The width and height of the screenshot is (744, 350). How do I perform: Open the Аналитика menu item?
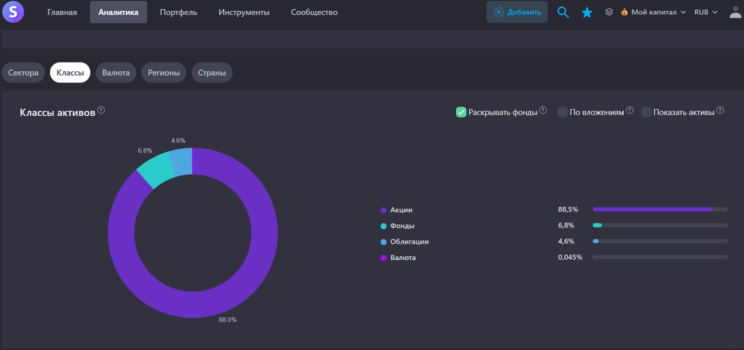118,12
